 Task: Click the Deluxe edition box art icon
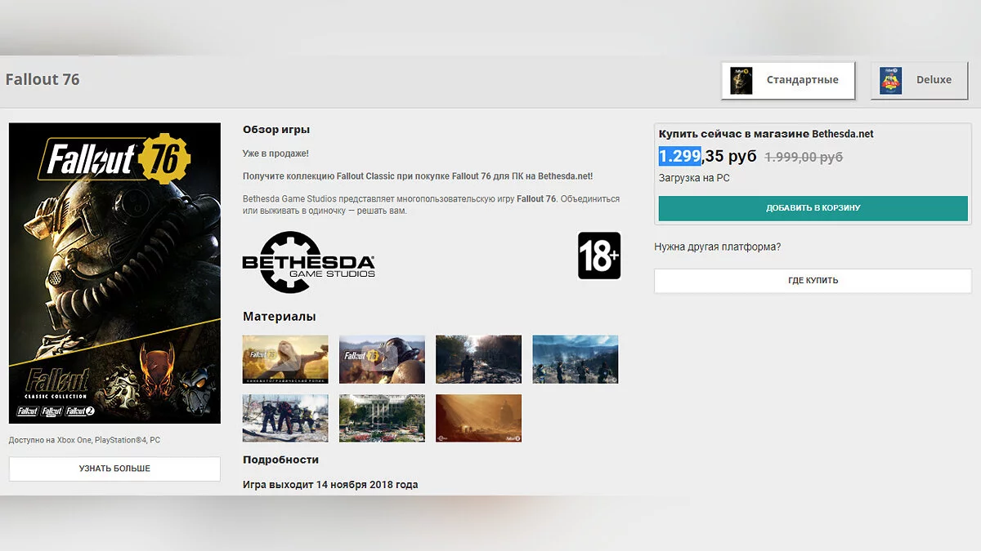click(890, 81)
